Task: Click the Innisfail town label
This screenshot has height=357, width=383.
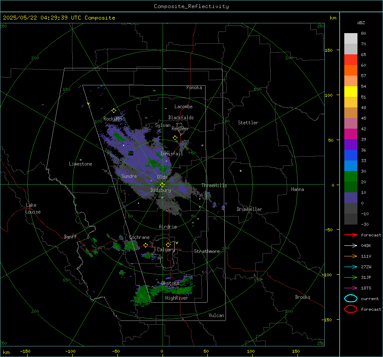Action: (171, 154)
